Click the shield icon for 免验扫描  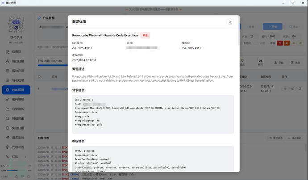click(x=8, y=128)
